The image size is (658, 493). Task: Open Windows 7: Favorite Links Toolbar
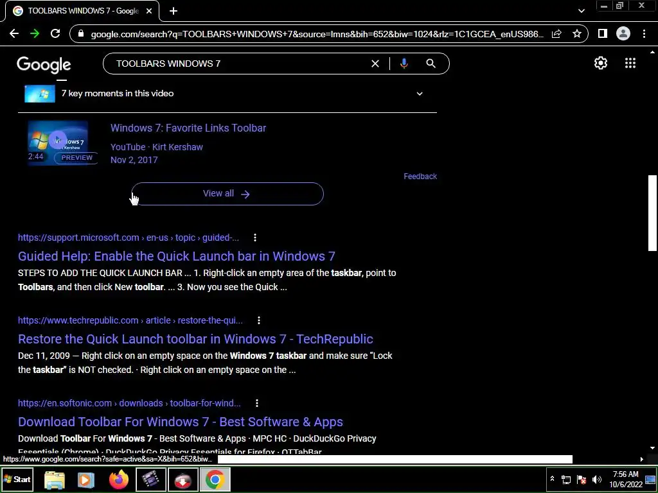point(188,128)
